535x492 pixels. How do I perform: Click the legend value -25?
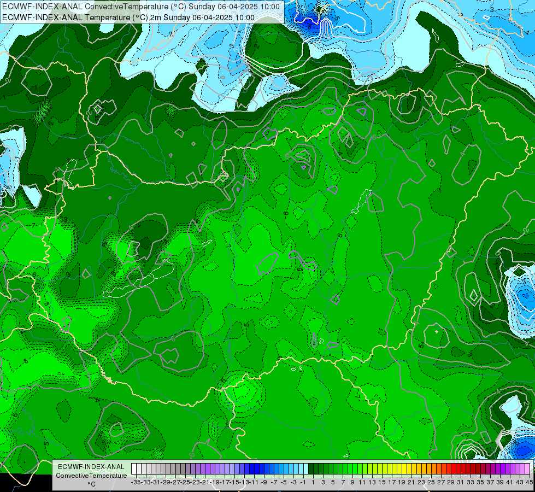click(x=185, y=482)
